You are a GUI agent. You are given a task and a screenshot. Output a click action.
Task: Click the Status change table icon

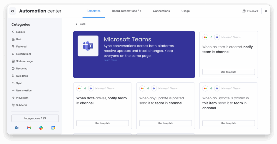13,61
